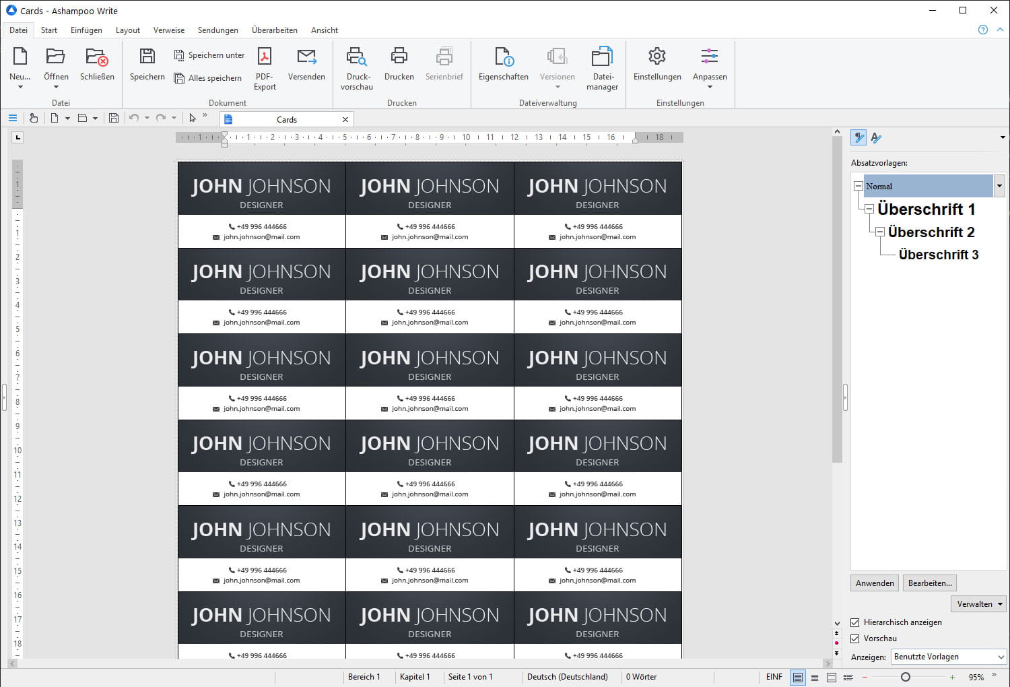Screen dimensions: 1010x687
Task: Open Eigenschaften document properties
Action: 503,57
